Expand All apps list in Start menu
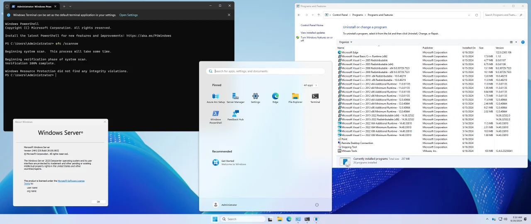The image size is (531, 224). pyautogui.click(x=310, y=85)
